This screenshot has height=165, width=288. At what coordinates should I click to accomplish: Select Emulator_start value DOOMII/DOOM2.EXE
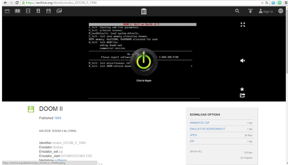coord(76,156)
